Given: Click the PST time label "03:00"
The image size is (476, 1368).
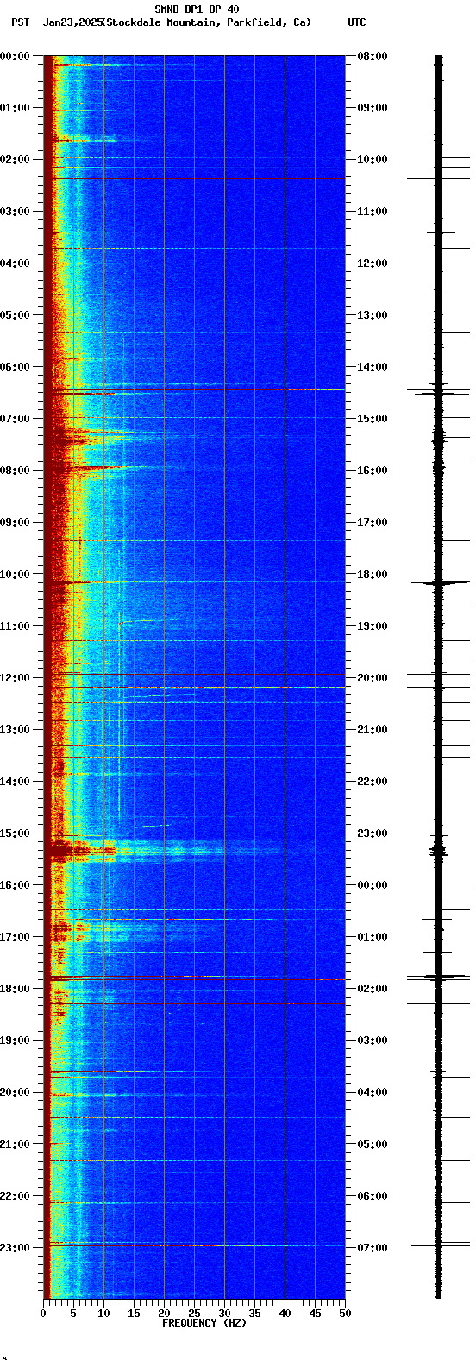Looking at the screenshot, I should (16, 211).
